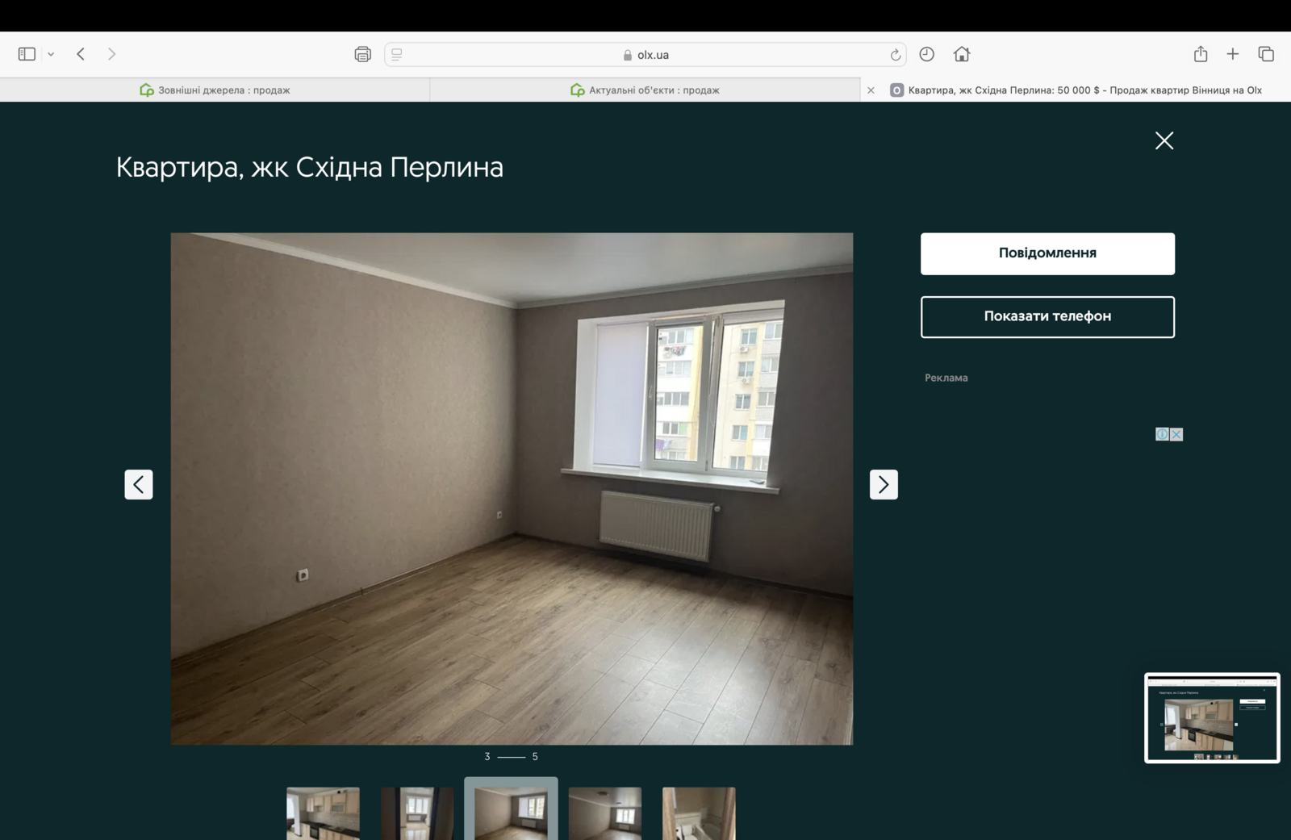Select the first kitchen thumbnail
Screen dimensions: 1291x840
(323, 813)
